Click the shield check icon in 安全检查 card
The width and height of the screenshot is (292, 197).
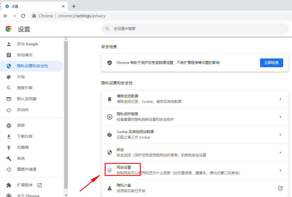pos(110,63)
